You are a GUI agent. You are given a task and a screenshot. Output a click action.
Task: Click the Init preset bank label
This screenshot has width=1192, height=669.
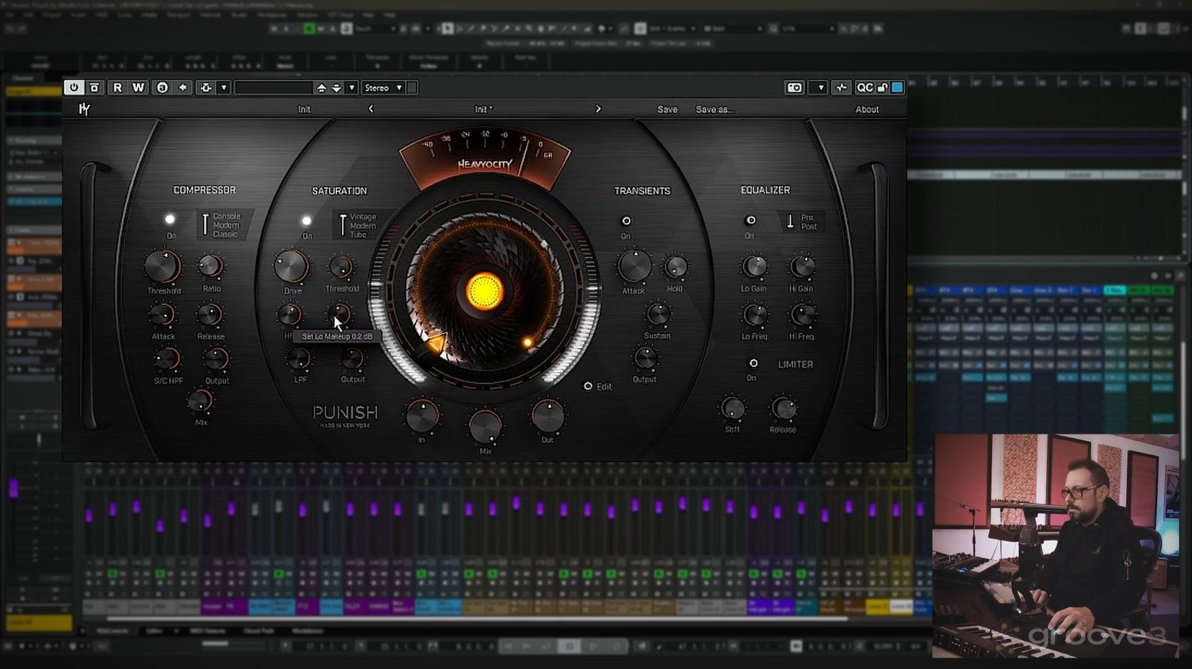(304, 109)
